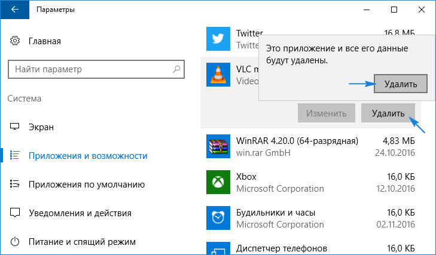Go to Главная settings home
The width and height of the screenshot is (436, 255).
44,41
